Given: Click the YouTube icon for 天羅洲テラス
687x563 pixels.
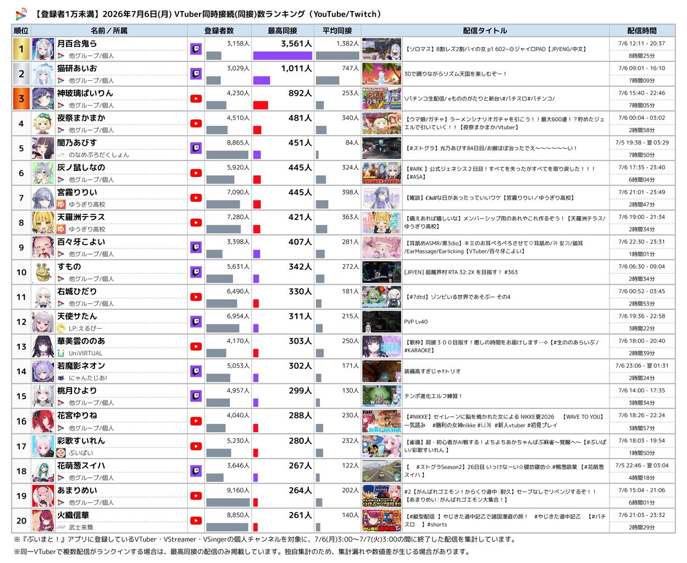Looking at the screenshot, I should (x=196, y=223).
